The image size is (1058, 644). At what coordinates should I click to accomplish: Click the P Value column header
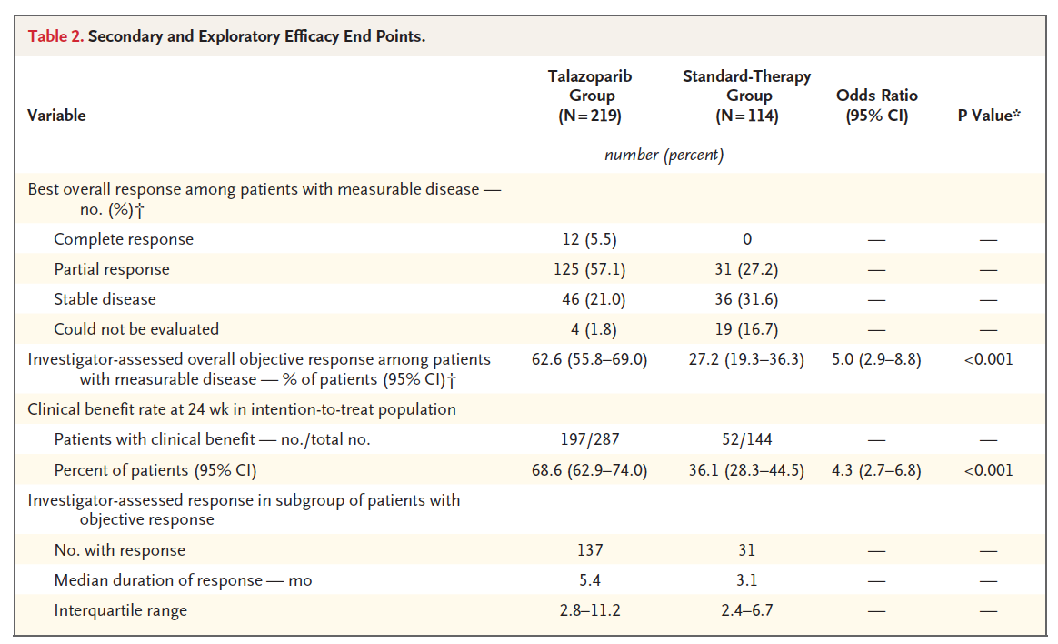click(x=988, y=116)
